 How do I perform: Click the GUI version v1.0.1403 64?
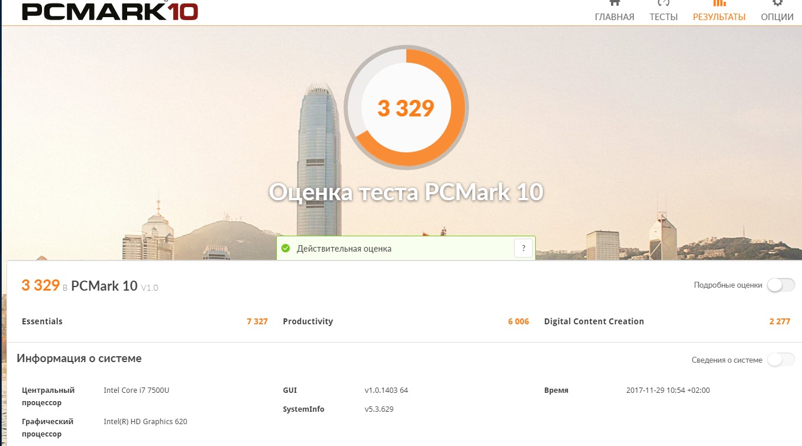point(386,390)
